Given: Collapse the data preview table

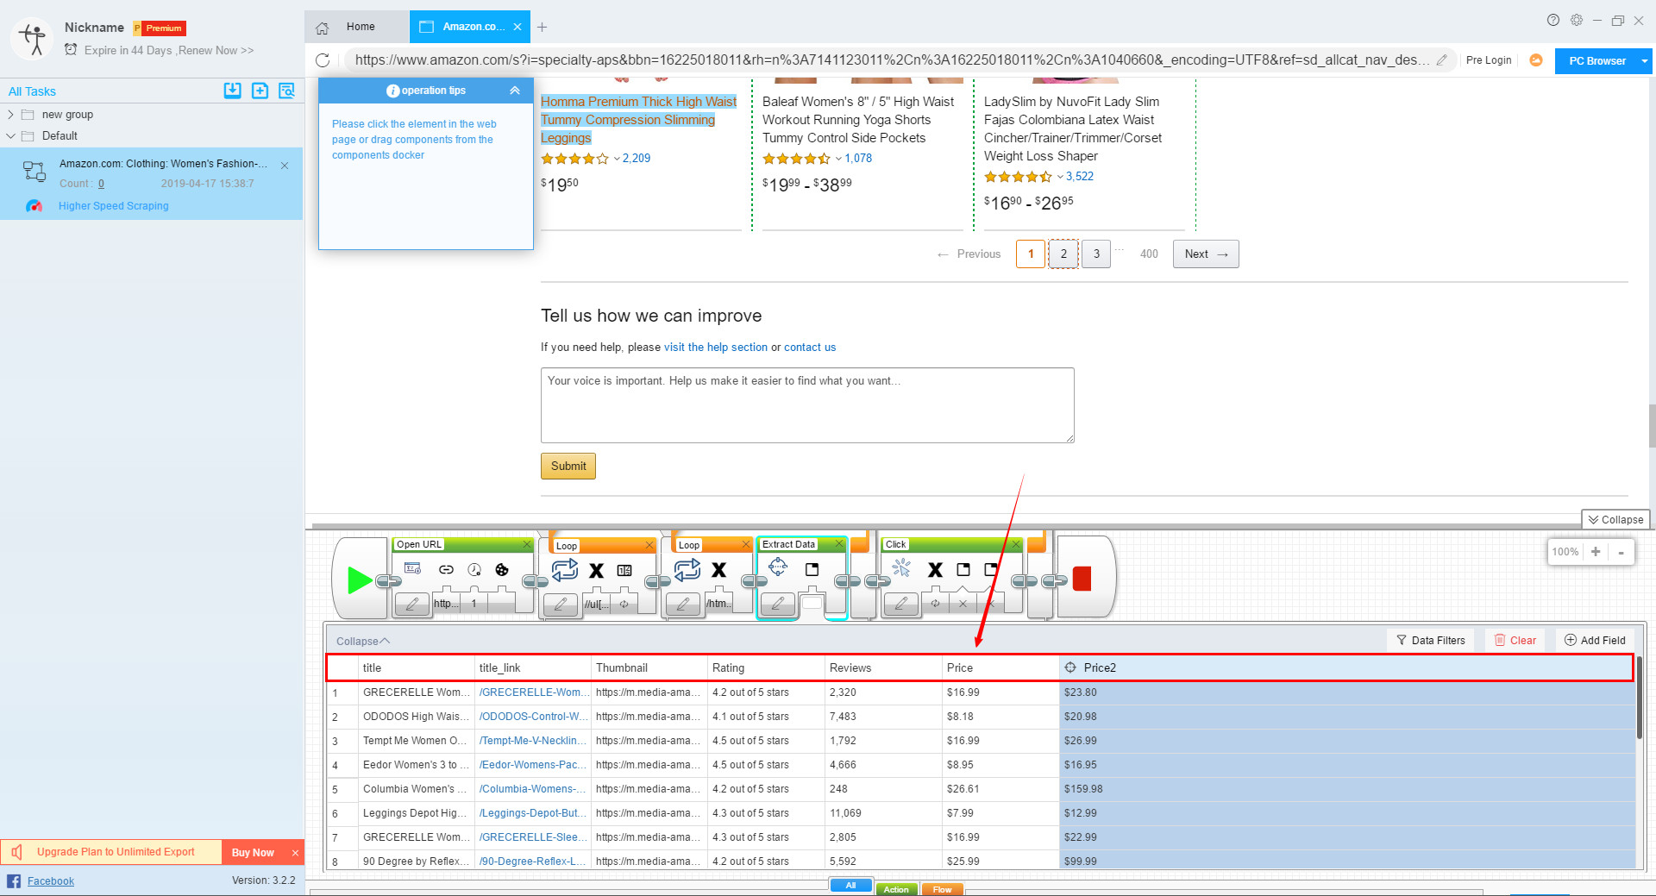Looking at the screenshot, I should tap(363, 641).
